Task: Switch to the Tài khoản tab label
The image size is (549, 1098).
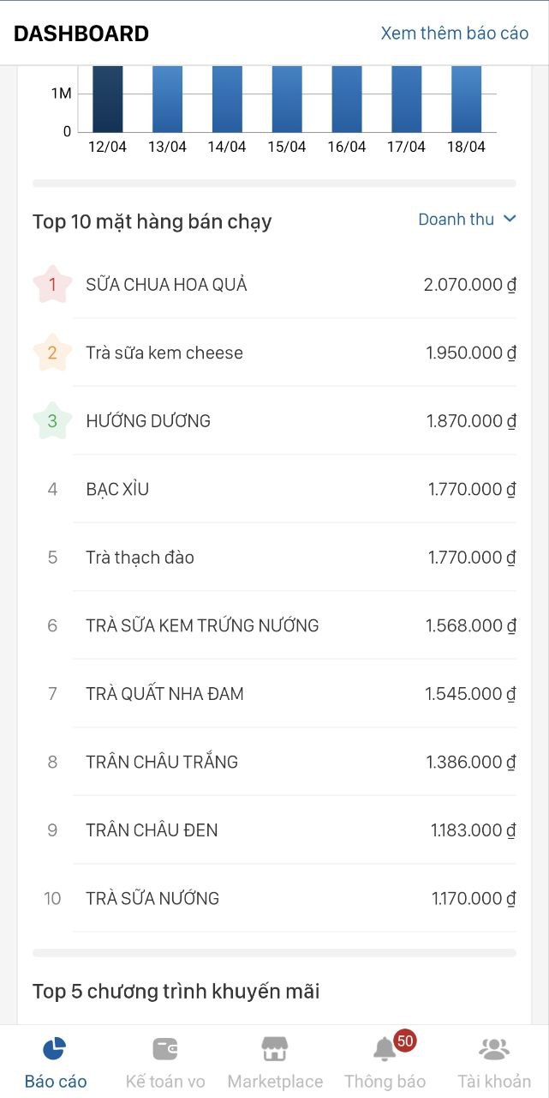Action: 493,1082
